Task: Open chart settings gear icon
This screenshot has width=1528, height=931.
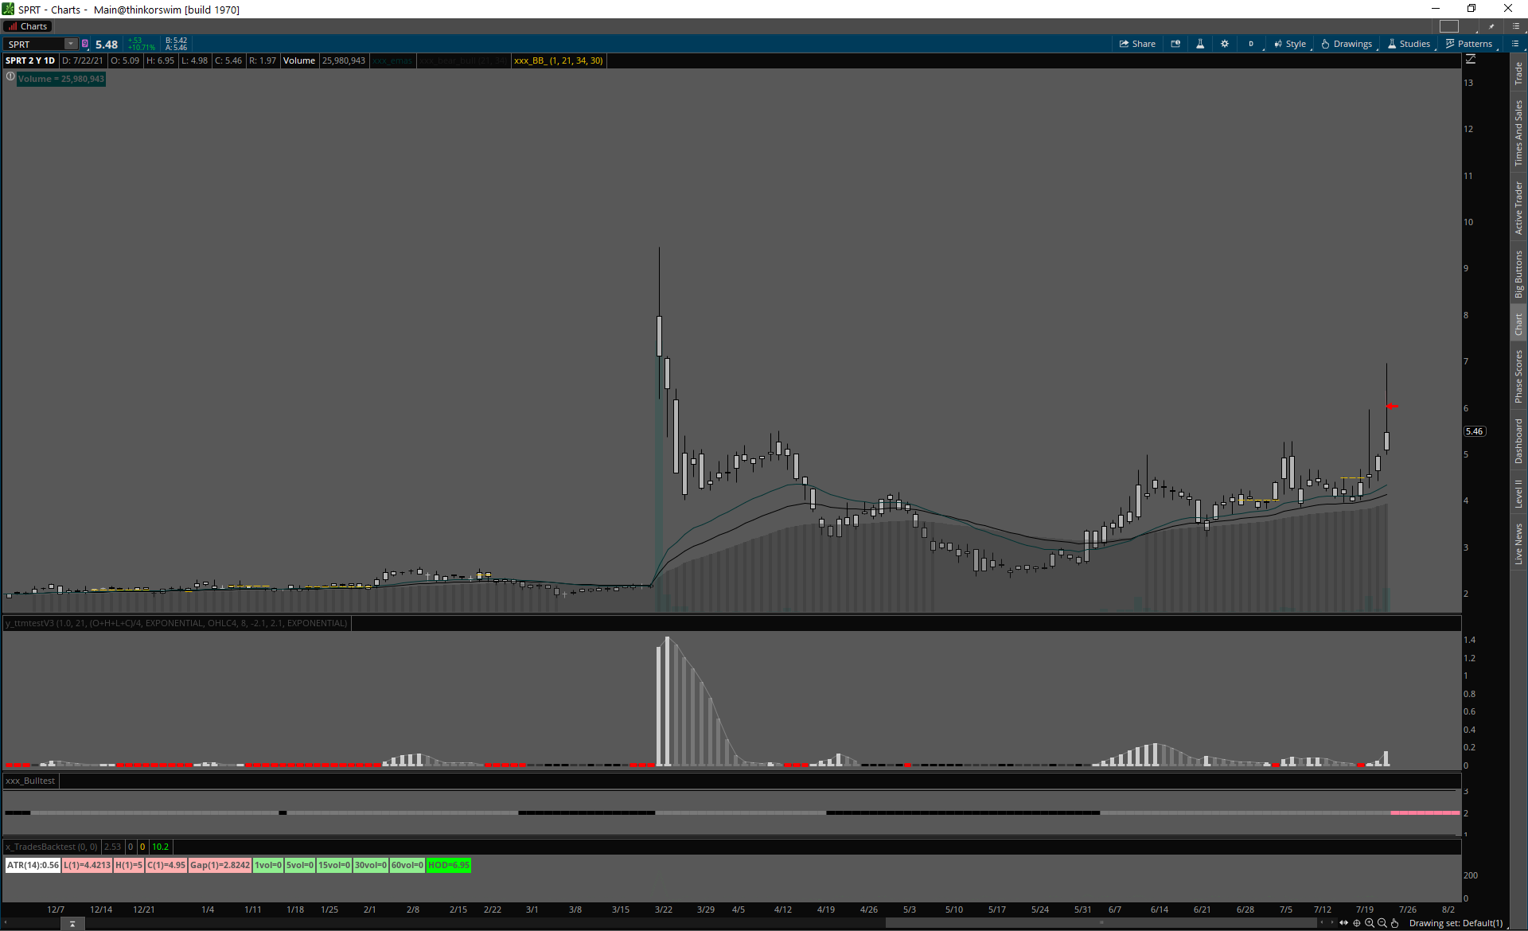Action: [x=1225, y=44]
